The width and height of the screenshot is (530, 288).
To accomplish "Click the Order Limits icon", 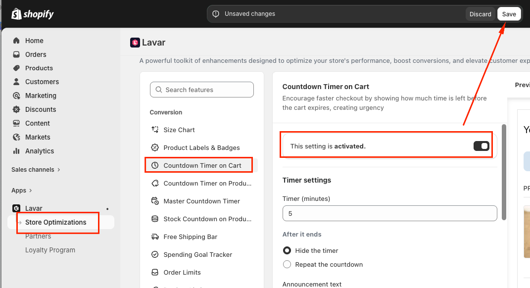I will (155, 272).
